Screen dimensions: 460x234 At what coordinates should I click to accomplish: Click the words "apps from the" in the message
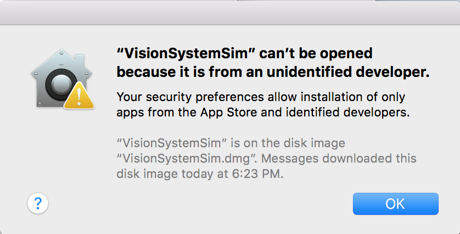tap(157, 113)
